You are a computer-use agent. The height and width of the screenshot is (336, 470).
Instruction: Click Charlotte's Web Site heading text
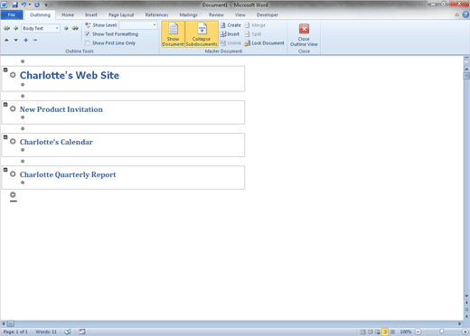70,75
